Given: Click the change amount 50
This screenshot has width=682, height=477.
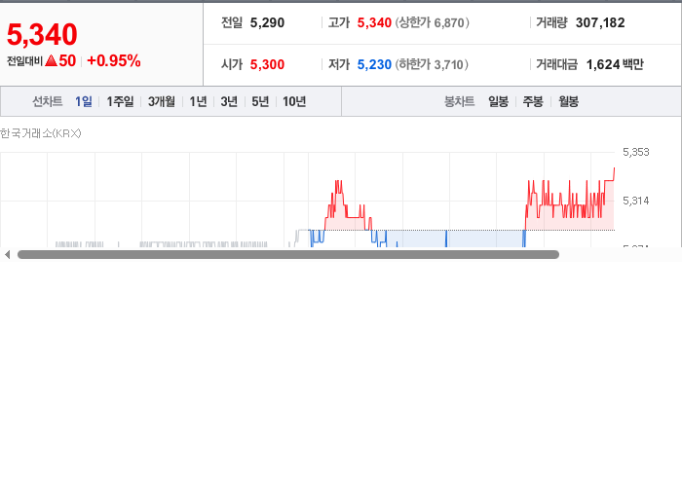Looking at the screenshot, I should [x=67, y=60].
